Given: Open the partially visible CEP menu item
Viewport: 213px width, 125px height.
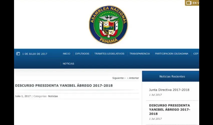Looking at the screenshot, I should click(196, 54).
